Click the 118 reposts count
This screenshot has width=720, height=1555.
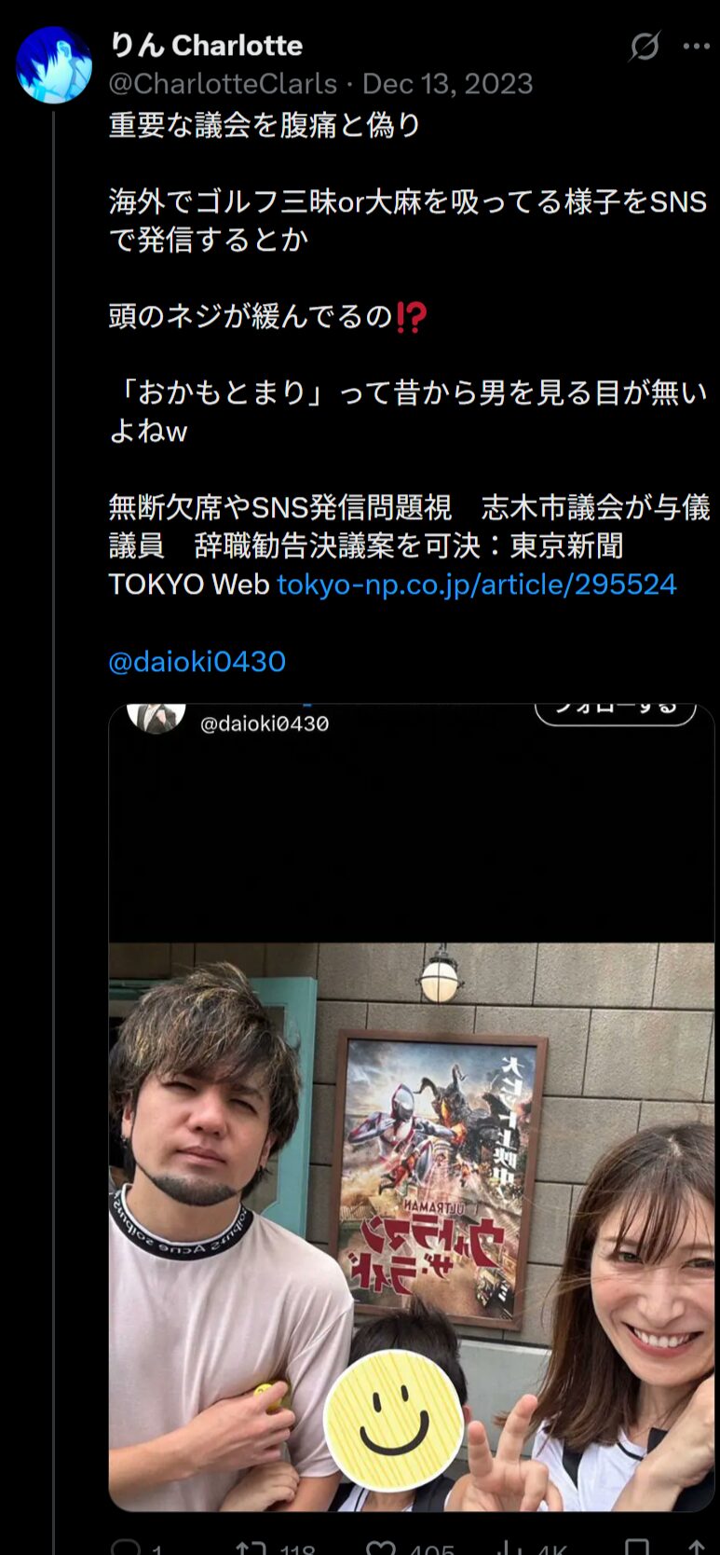[297, 1548]
